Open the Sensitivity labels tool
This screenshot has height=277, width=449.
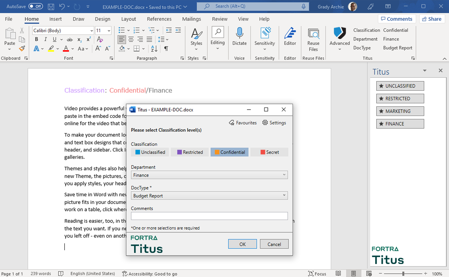(x=264, y=38)
